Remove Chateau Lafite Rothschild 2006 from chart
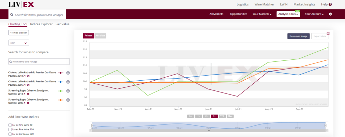The width and height of the screenshot is (345, 137). pyautogui.click(x=68, y=82)
